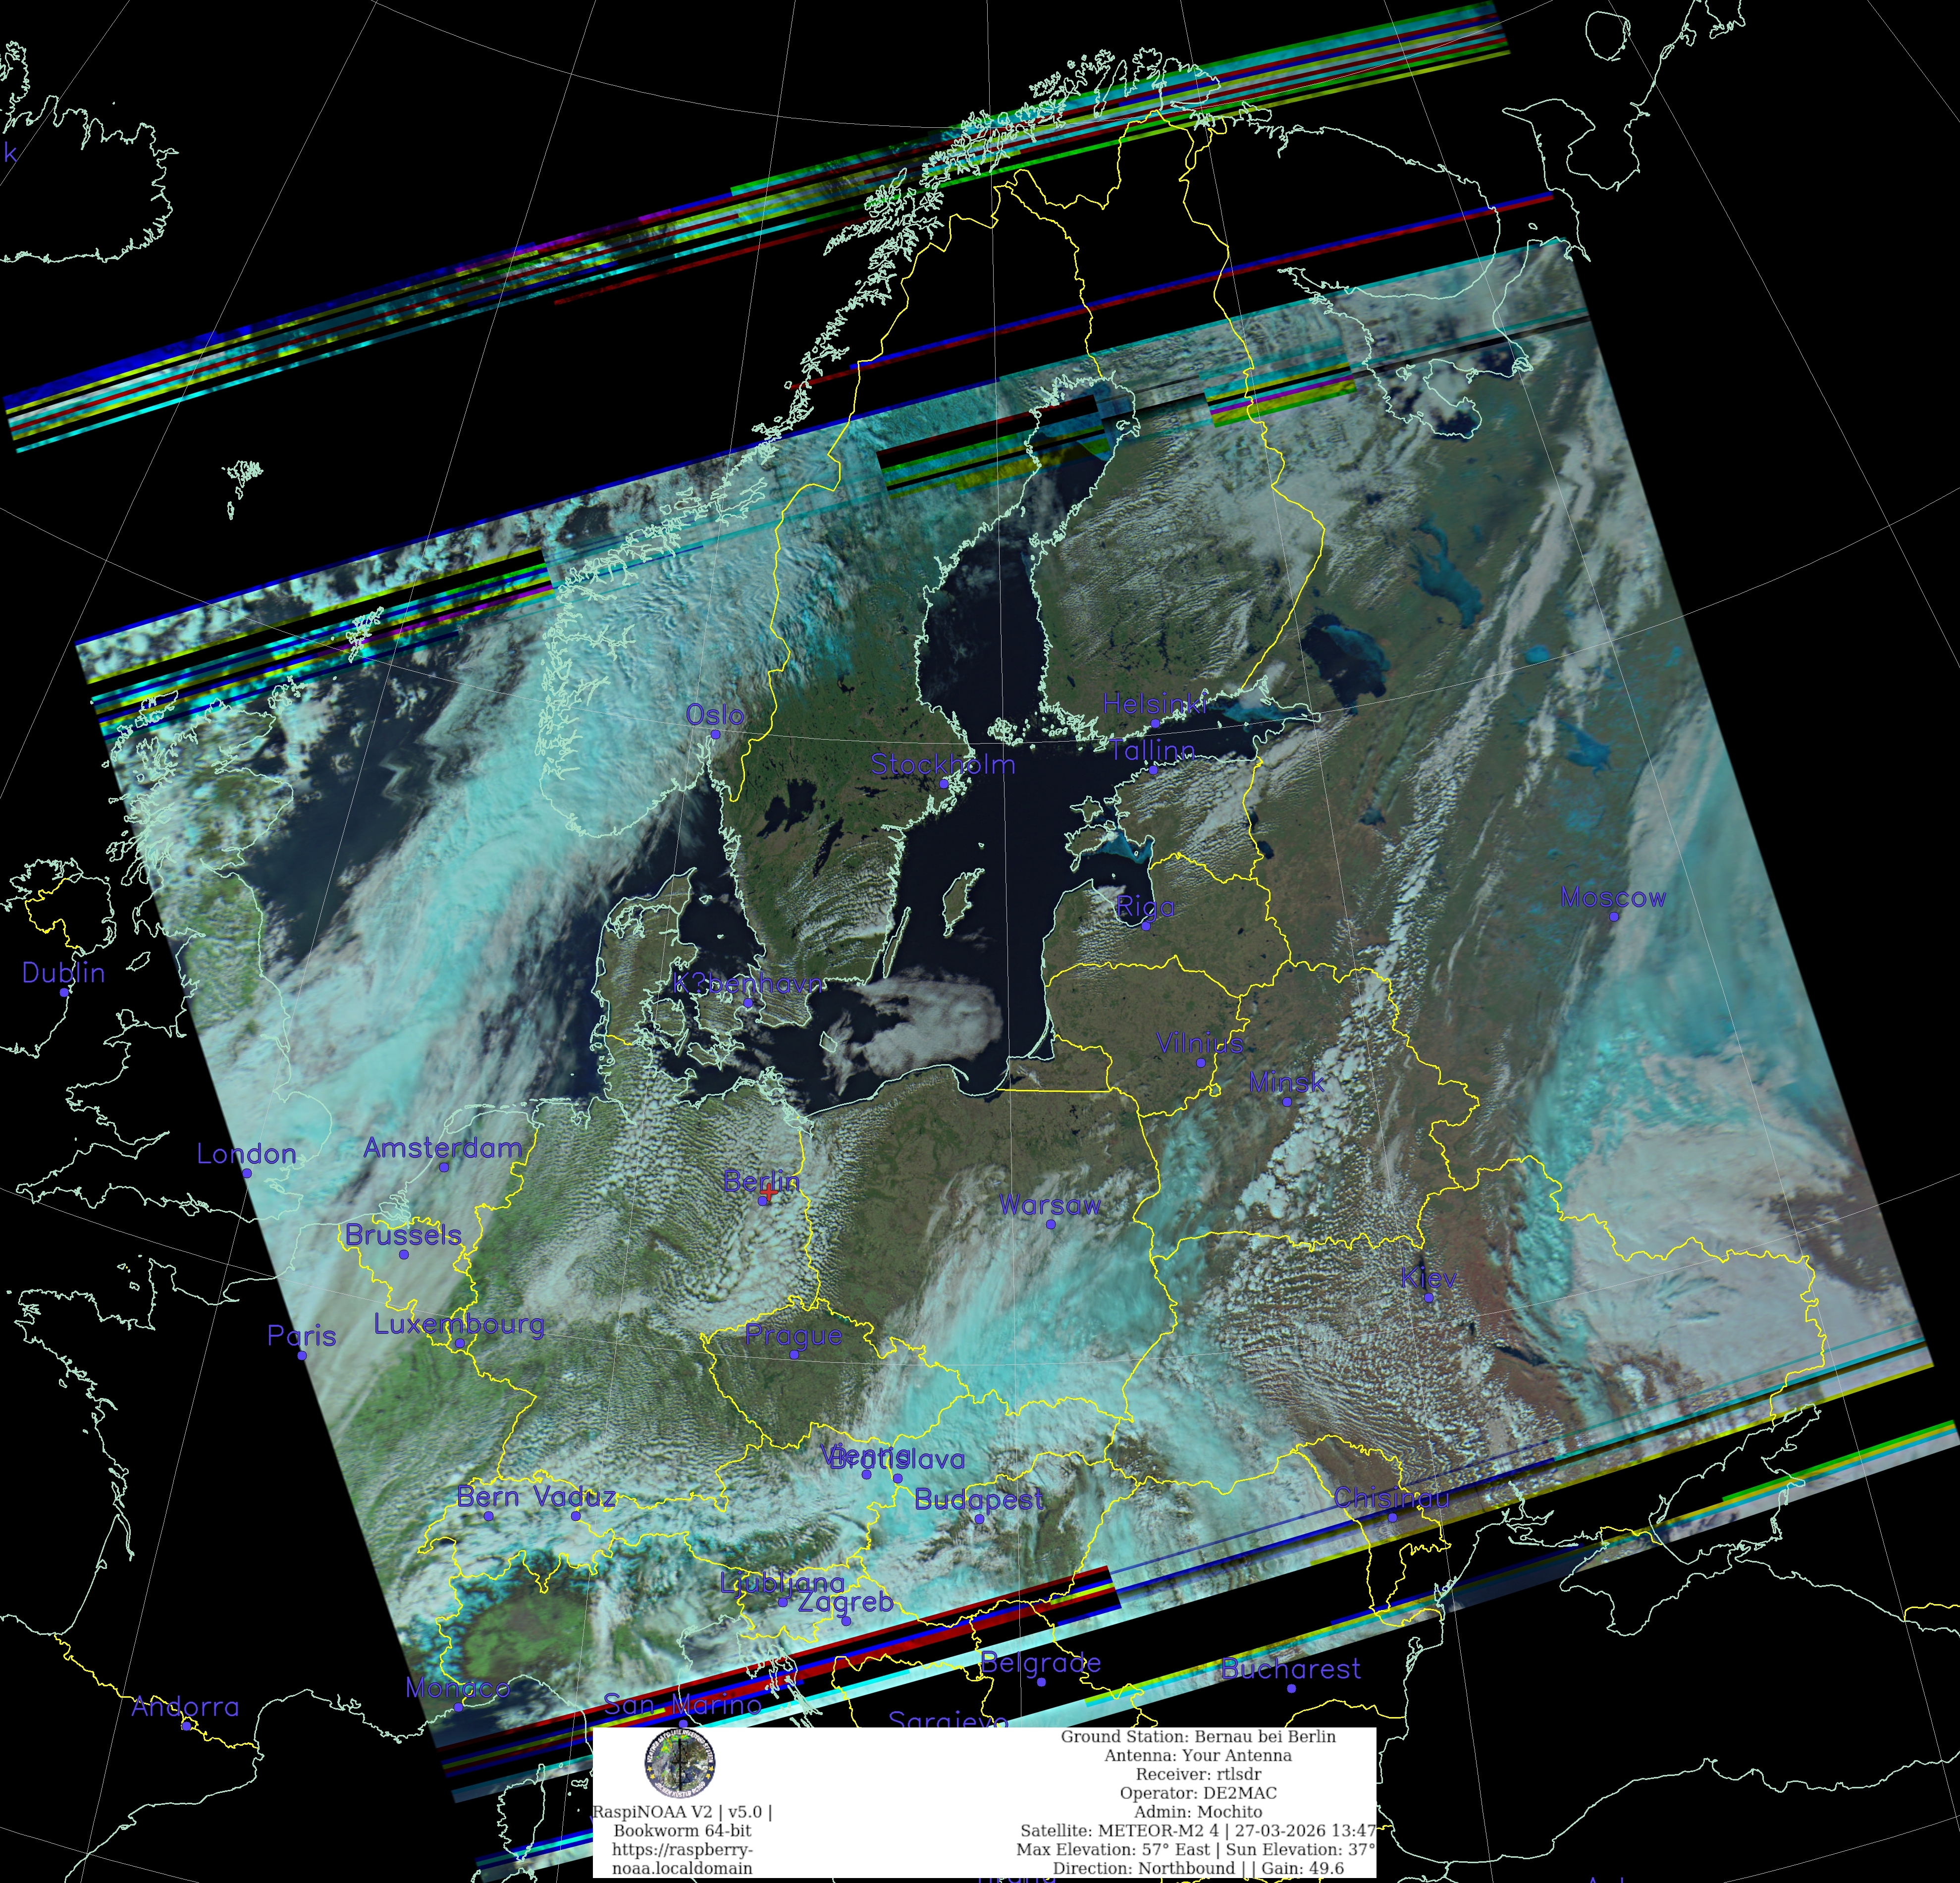The height and width of the screenshot is (1883, 1960).
Task: Click the Helsinki city label
Action: coord(1154,704)
